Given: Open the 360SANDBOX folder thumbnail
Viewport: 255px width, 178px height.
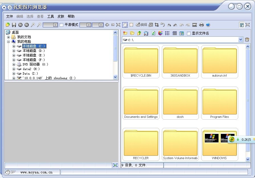Looking at the screenshot, I should (180, 62).
